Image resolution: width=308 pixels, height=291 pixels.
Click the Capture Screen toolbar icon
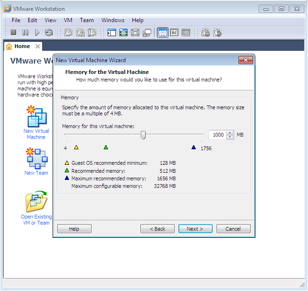pos(206,32)
